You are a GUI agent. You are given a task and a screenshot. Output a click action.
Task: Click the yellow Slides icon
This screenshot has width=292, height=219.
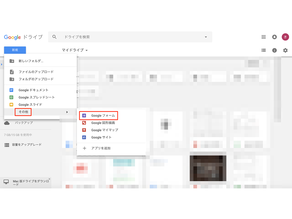point(11,104)
